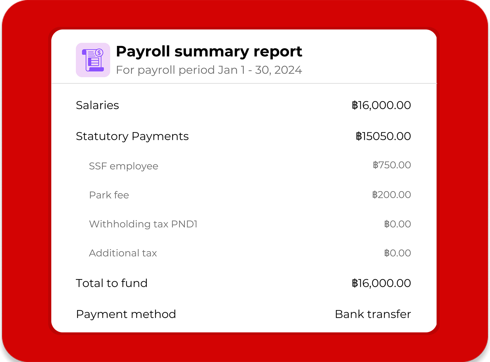Select the Total to fund amount
The image size is (490, 362).
click(x=381, y=283)
